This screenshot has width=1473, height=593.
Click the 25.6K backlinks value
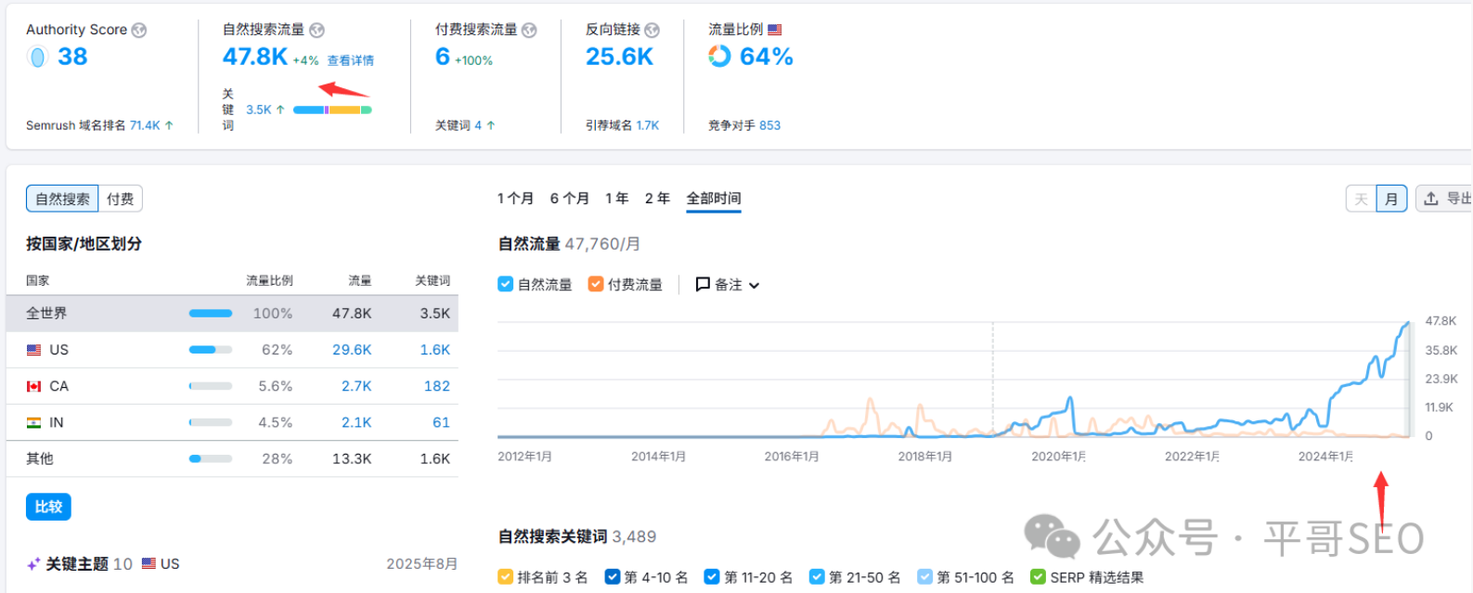[x=619, y=57]
